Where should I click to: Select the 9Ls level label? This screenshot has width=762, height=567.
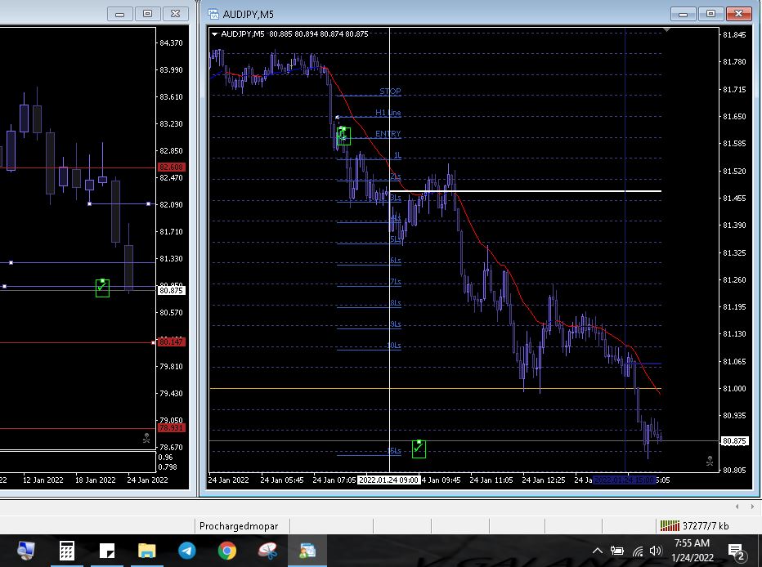point(395,324)
